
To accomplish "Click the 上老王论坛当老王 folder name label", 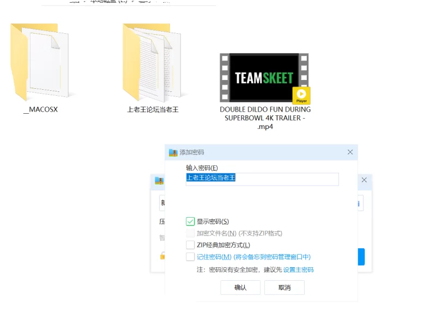I will pyautogui.click(x=153, y=110).
